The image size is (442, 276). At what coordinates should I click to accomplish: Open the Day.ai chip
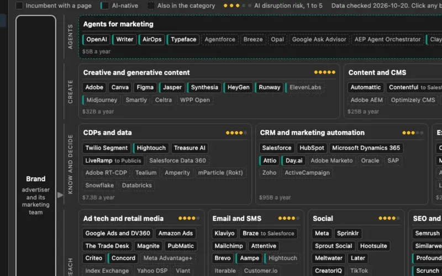click(x=293, y=161)
